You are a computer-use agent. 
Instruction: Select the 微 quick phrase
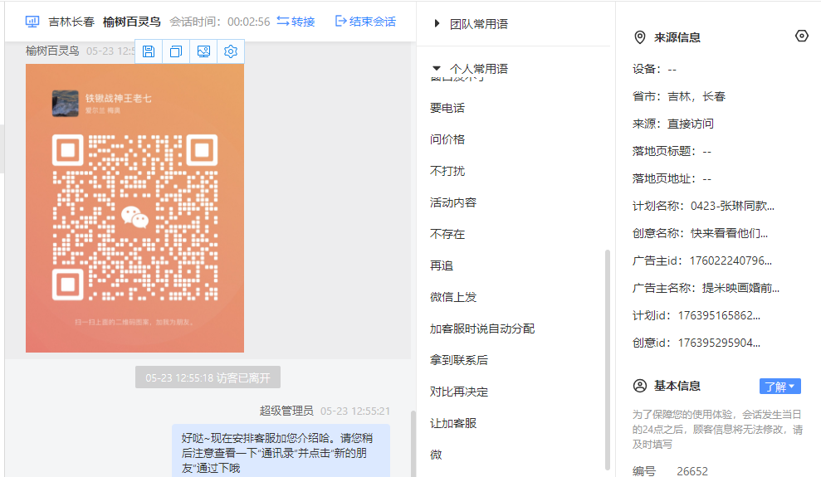(x=436, y=455)
